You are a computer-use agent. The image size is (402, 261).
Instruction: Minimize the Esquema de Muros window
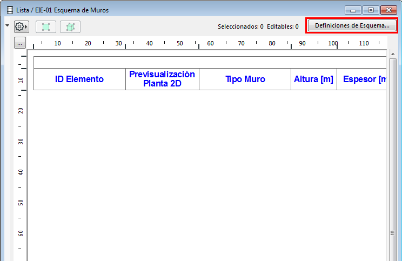coord(353,10)
